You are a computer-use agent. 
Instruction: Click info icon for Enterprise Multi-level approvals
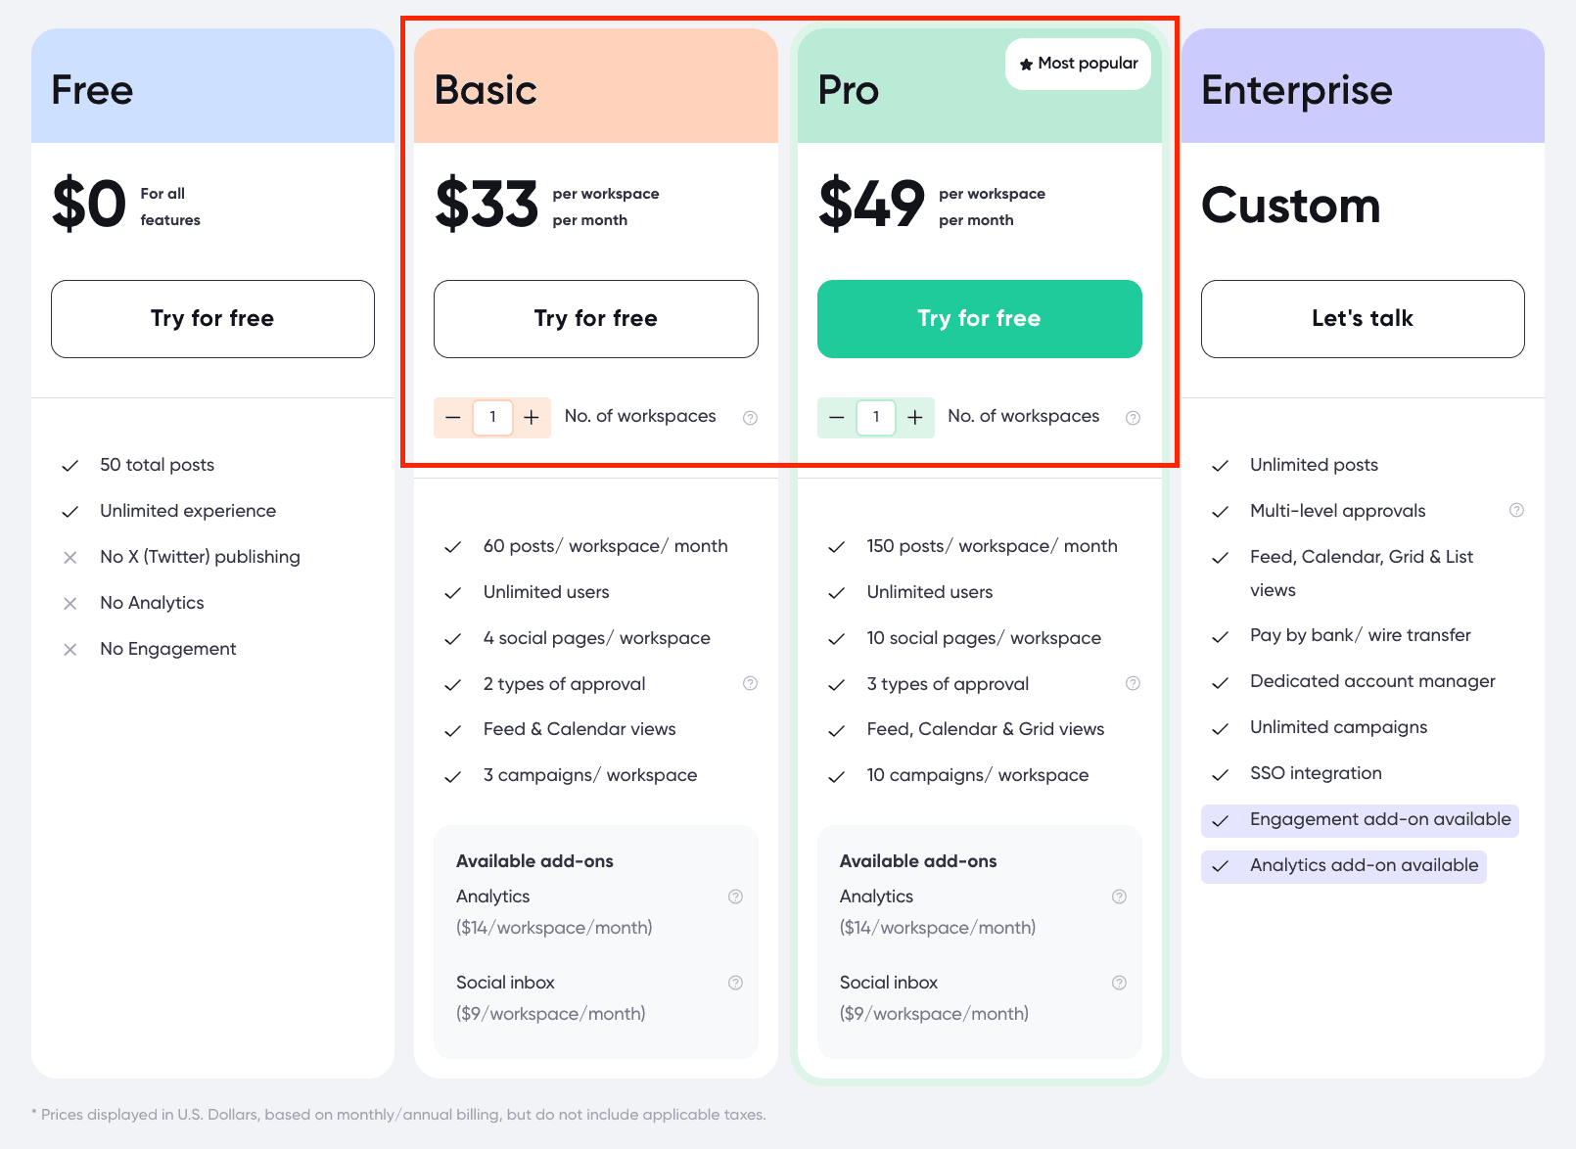pos(1516,510)
